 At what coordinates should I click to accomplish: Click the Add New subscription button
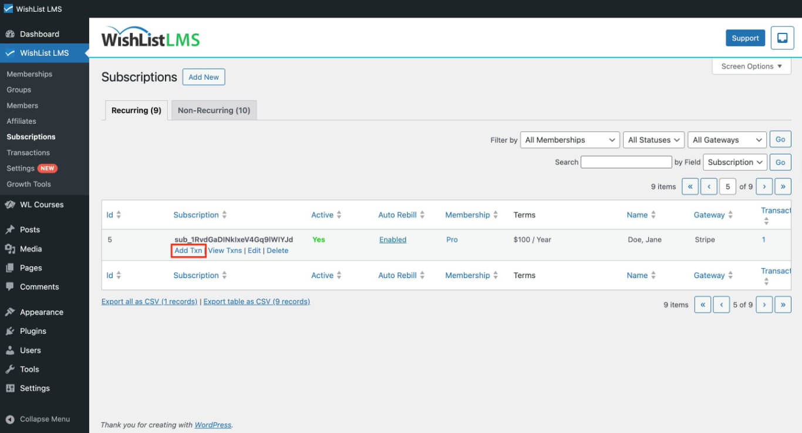coord(204,77)
